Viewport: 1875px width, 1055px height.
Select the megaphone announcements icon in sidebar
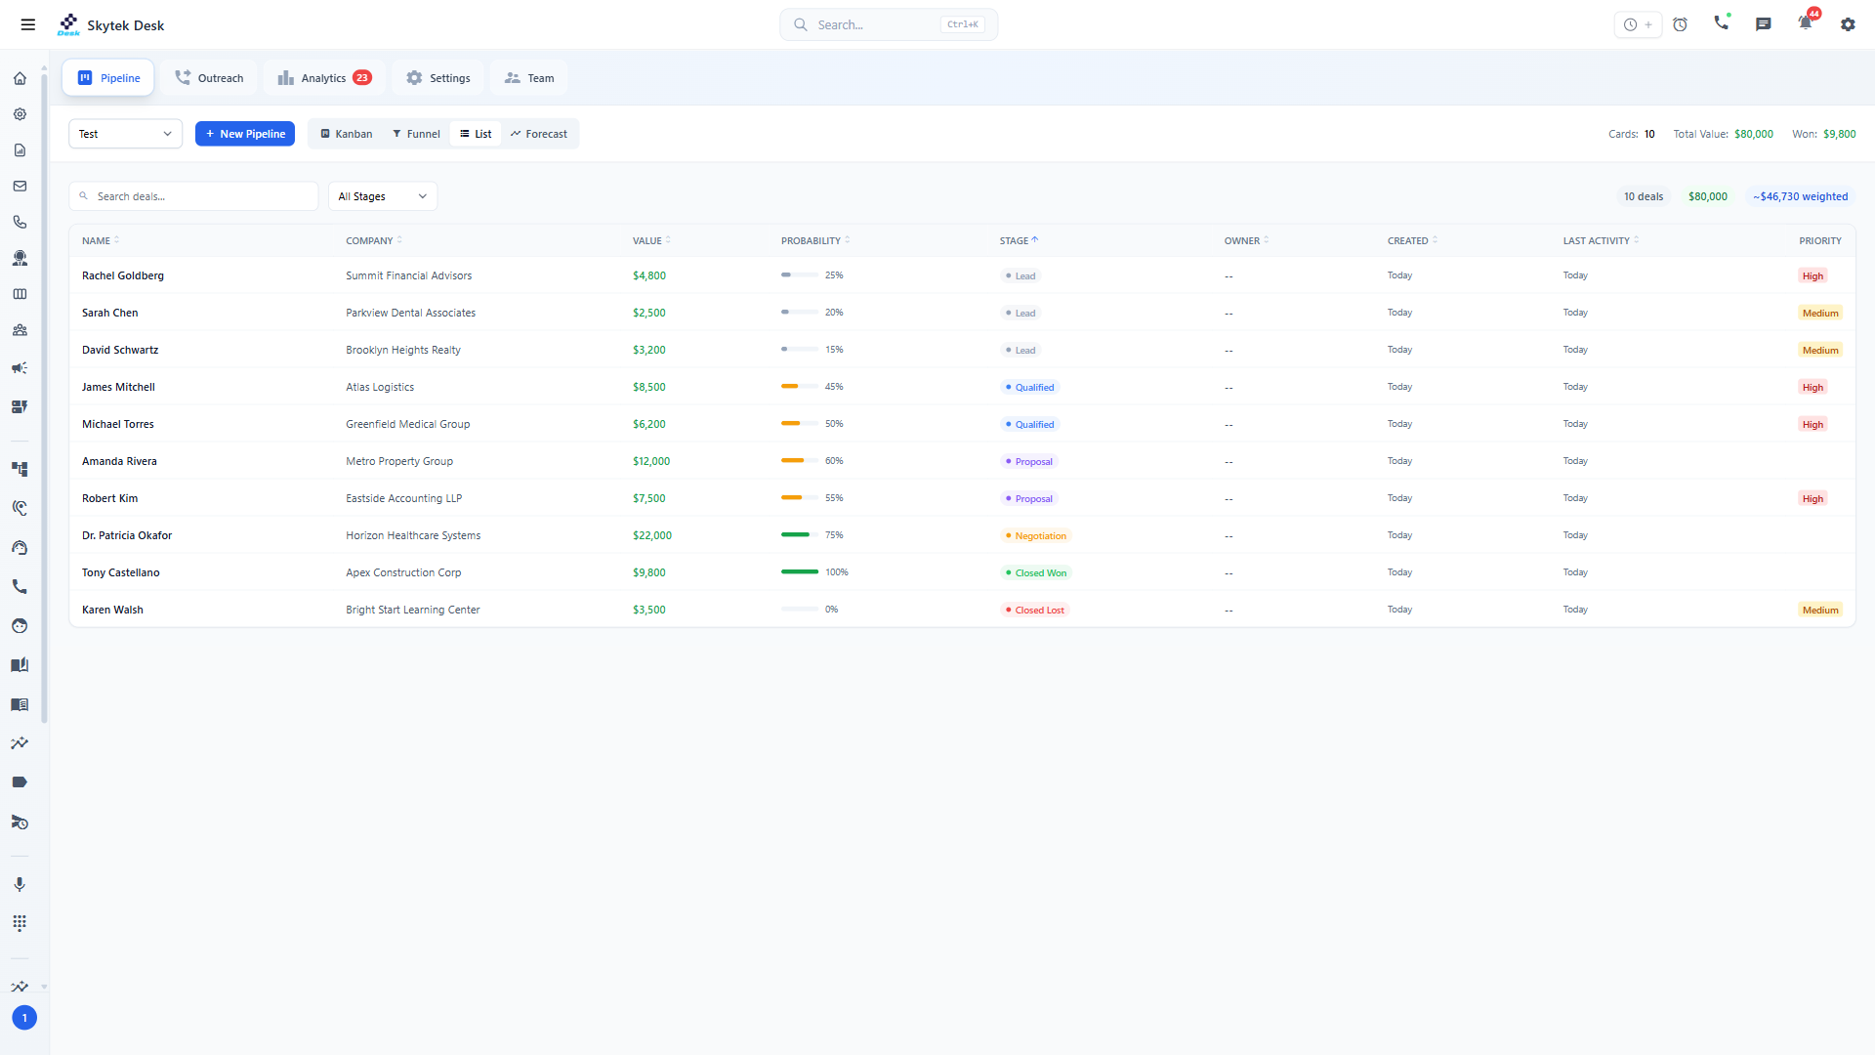(20, 368)
